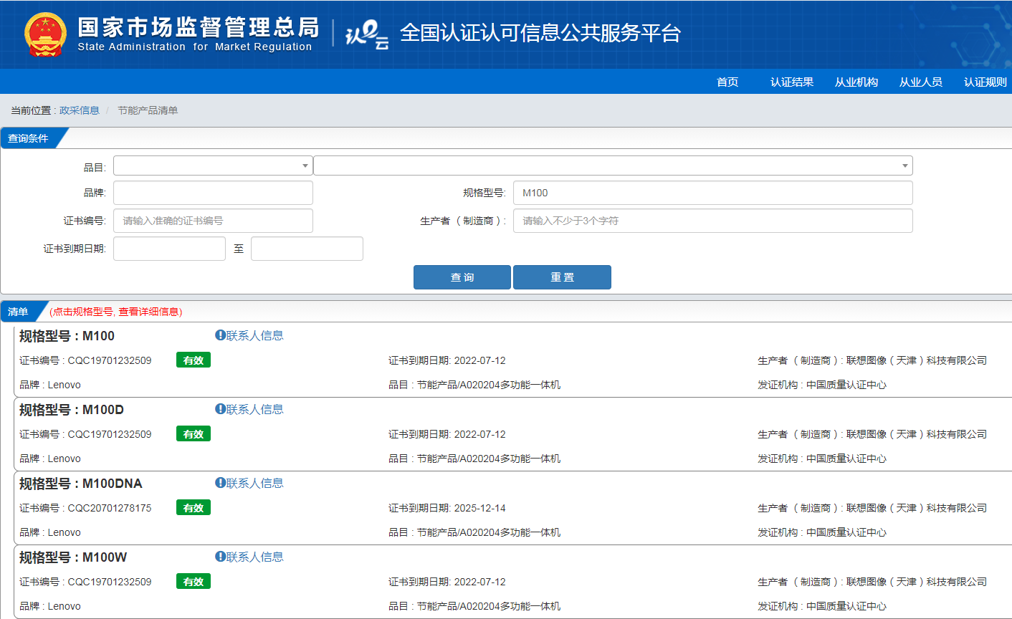Click 有效 status badge in M100 row
This screenshot has width=1012, height=619.
pos(194,360)
